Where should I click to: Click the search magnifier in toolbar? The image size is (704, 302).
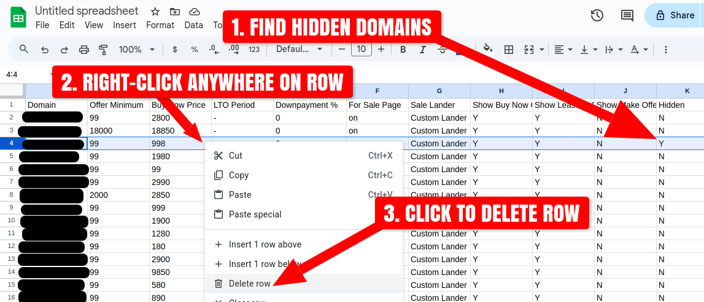tap(24, 49)
